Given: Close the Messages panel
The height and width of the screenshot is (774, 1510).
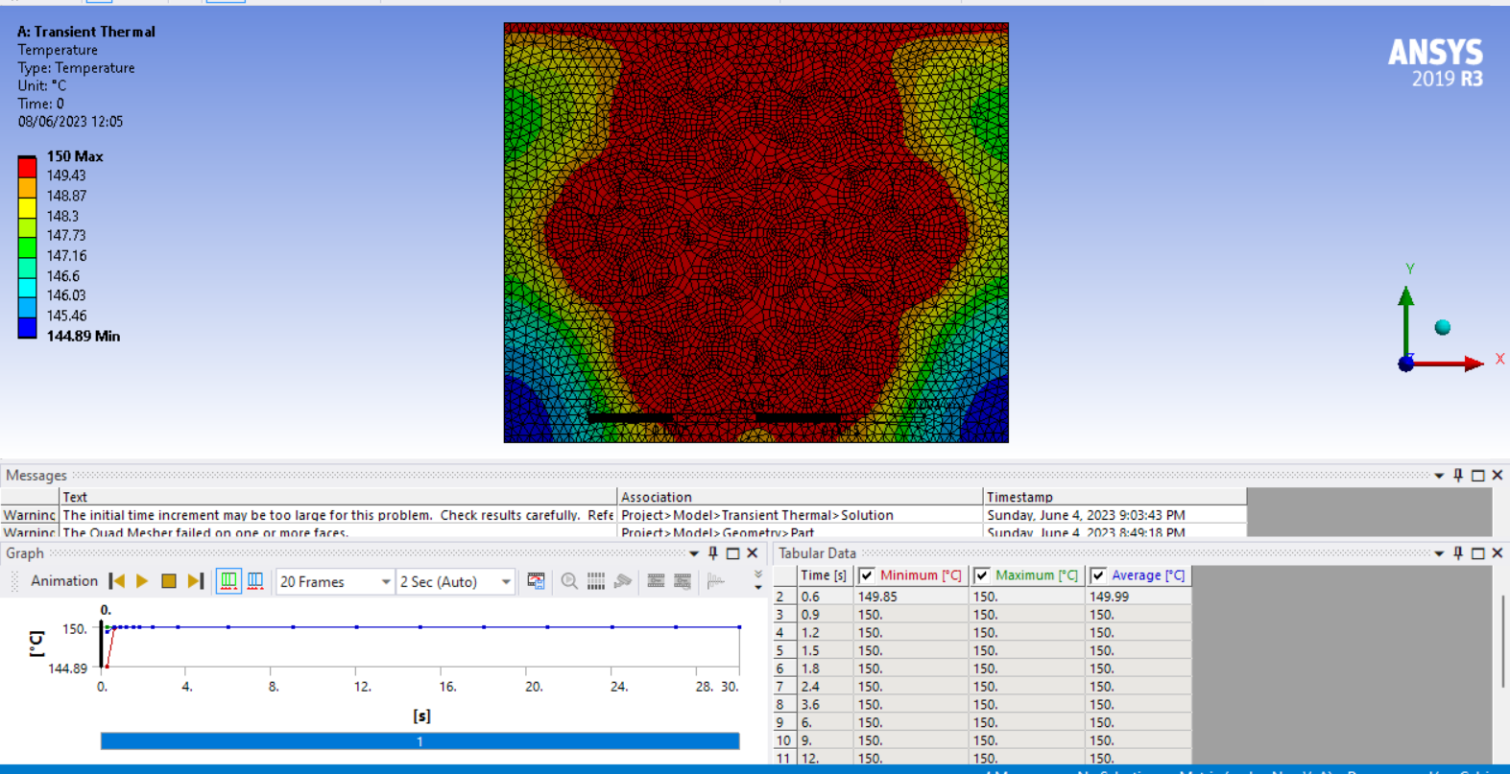Looking at the screenshot, I should [1498, 476].
